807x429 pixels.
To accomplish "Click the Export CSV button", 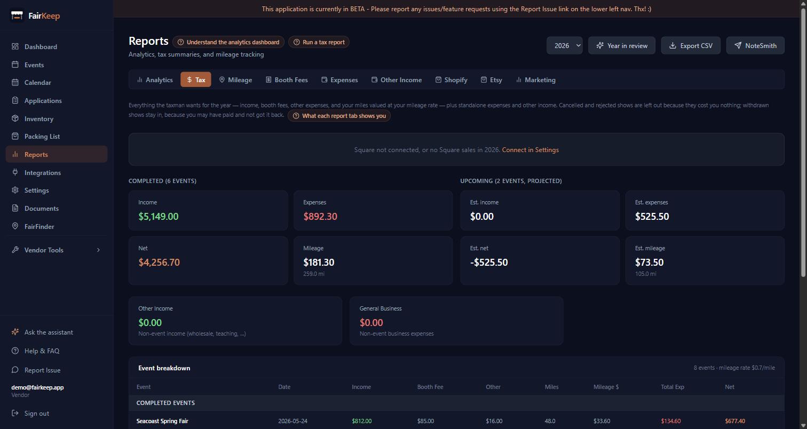I will (x=691, y=45).
